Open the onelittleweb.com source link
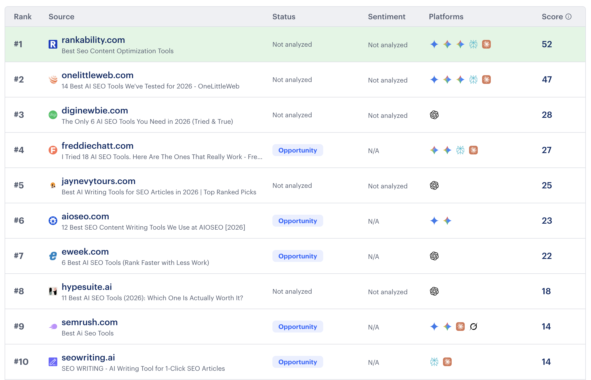The width and height of the screenshot is (591, 380). point(98,75)
